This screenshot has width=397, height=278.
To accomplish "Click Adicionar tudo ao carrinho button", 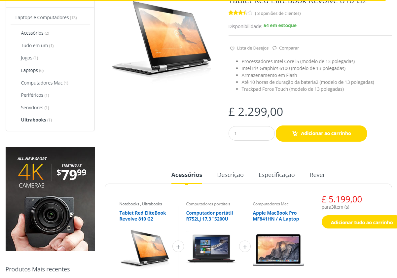I will tap(359, 222).
